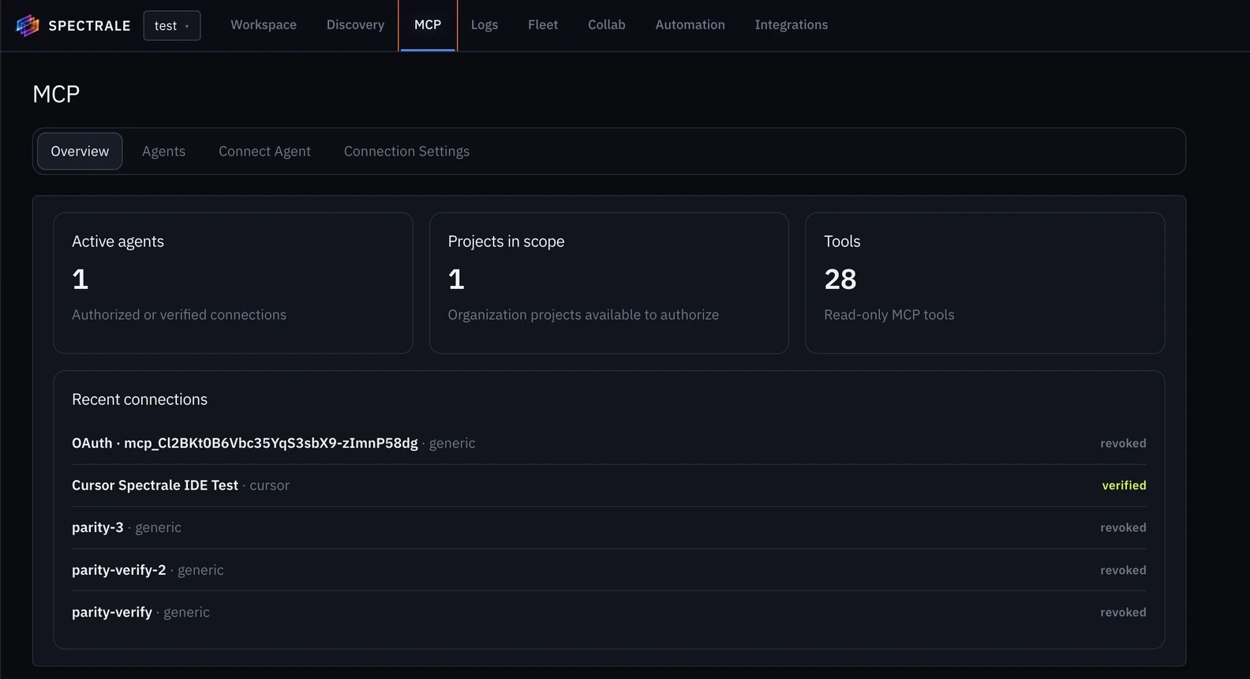This screenshot has width=1250, height=679.
Task: Click the Spectrale logo icon
Action: [x=28, y=25]
